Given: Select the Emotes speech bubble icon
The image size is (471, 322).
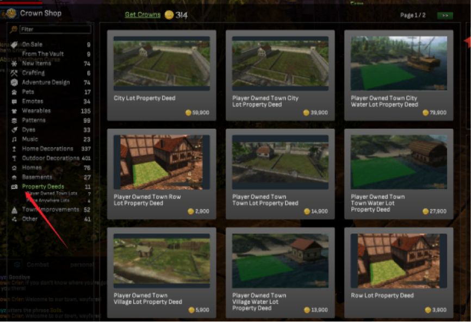Looking at the screenshot, I should (x=14, y=102).
